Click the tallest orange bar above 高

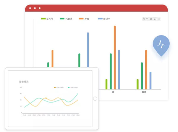click(x=115, y=57)
